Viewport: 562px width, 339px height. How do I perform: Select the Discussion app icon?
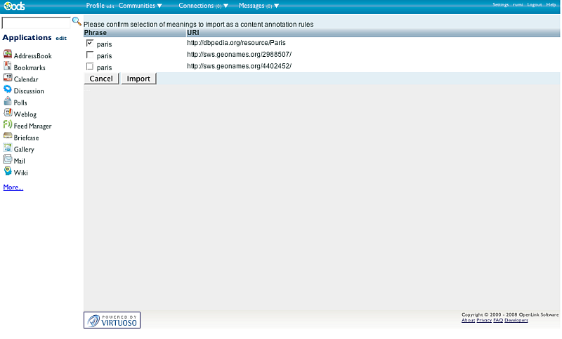[8, 90]
